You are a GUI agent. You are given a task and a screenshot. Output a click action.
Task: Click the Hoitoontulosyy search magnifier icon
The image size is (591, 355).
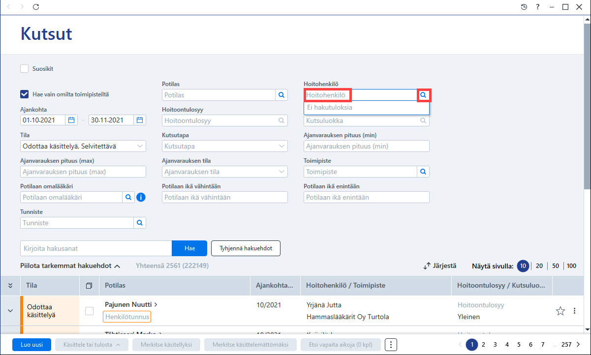281,120
